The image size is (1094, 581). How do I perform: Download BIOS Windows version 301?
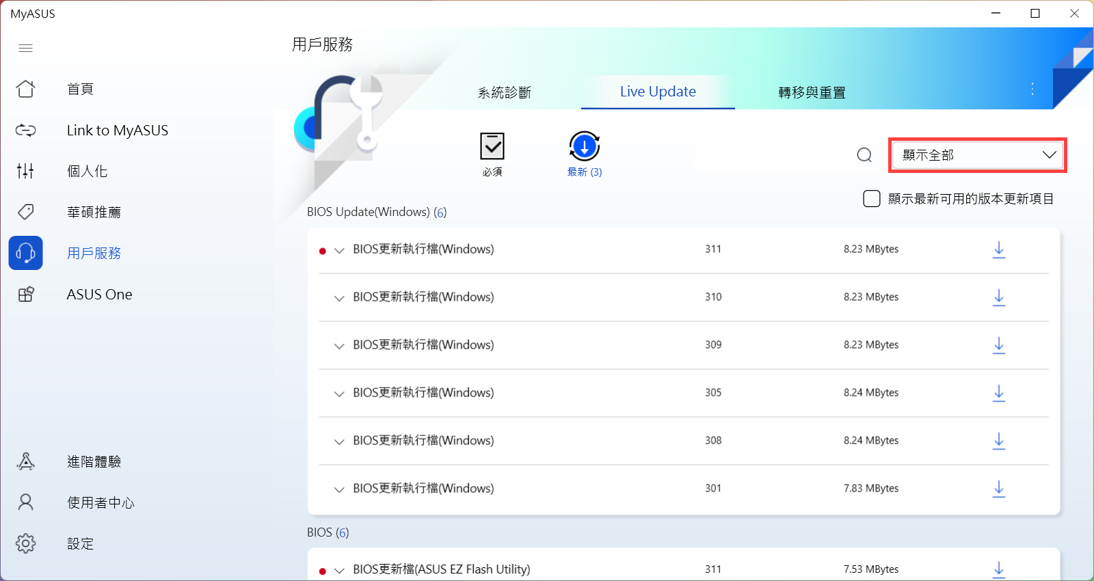point(999,489)
